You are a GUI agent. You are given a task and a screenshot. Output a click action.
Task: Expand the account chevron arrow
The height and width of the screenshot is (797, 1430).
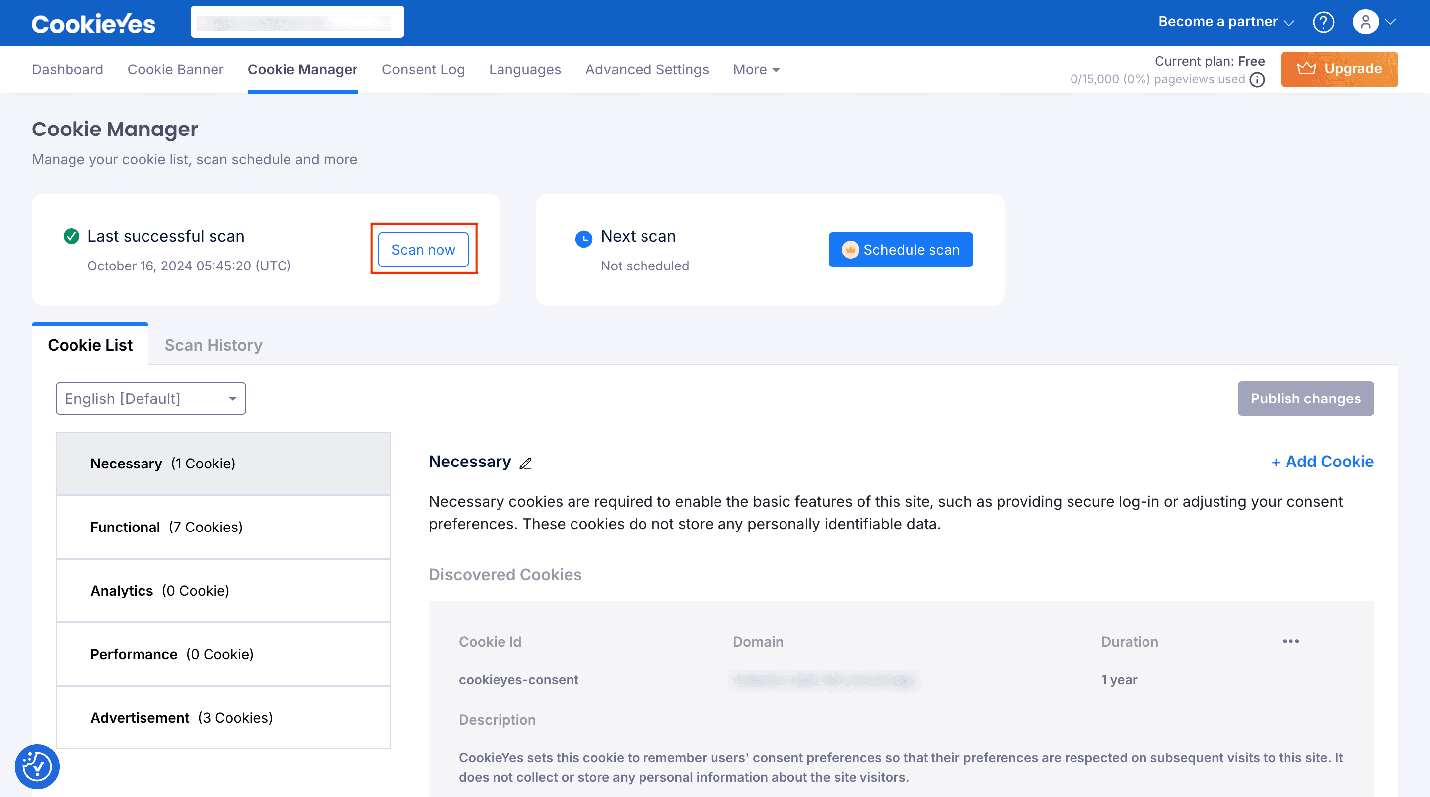[1390, 22]
